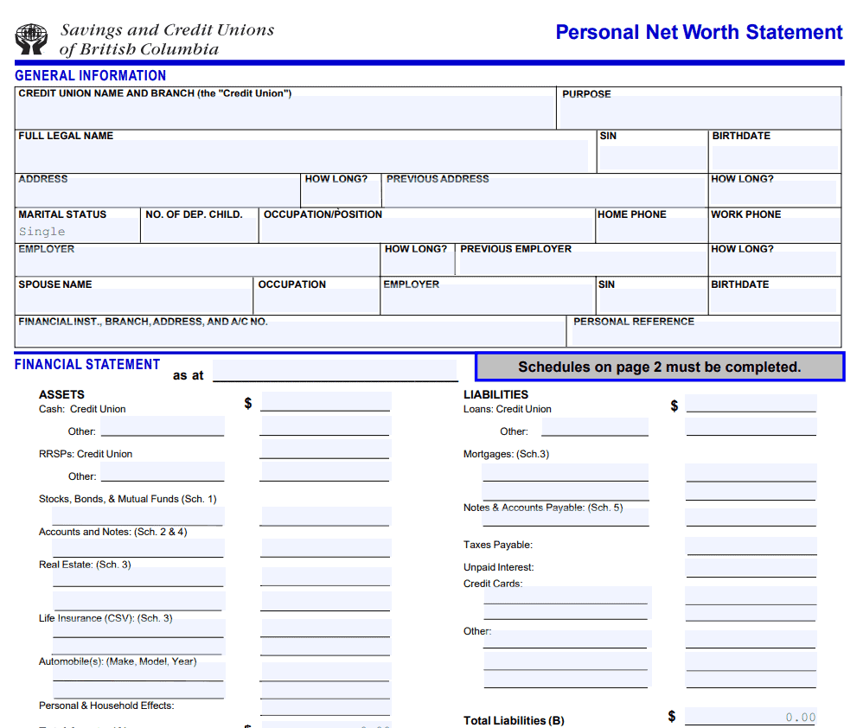Click the first Life Insurance (CSV) description field
Viewport: 863px width, 728px height.
(x=139, y=629)
